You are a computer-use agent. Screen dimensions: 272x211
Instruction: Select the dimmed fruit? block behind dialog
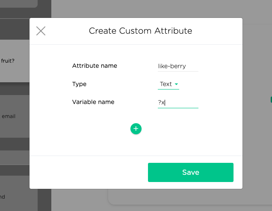[15, 61]
